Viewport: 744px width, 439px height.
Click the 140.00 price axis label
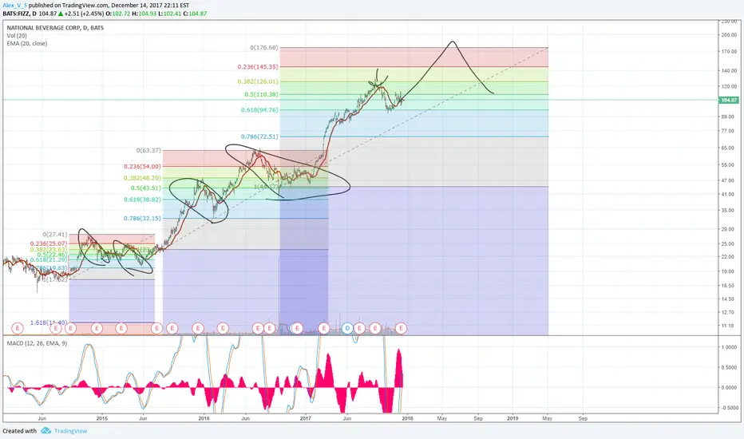729,71
